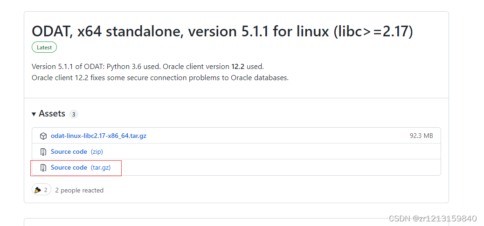Click the bold 12.2 client version text

click(x=237, y=66)
